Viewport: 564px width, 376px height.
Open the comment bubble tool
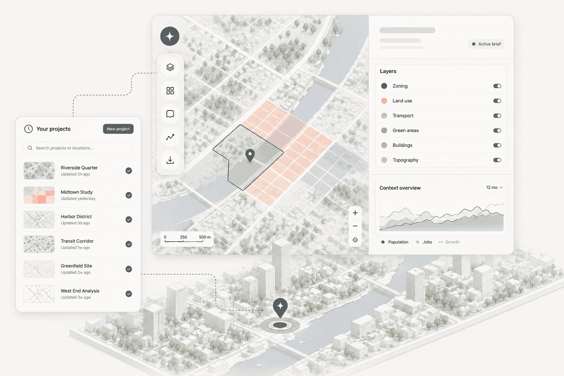tap(170, 114)
